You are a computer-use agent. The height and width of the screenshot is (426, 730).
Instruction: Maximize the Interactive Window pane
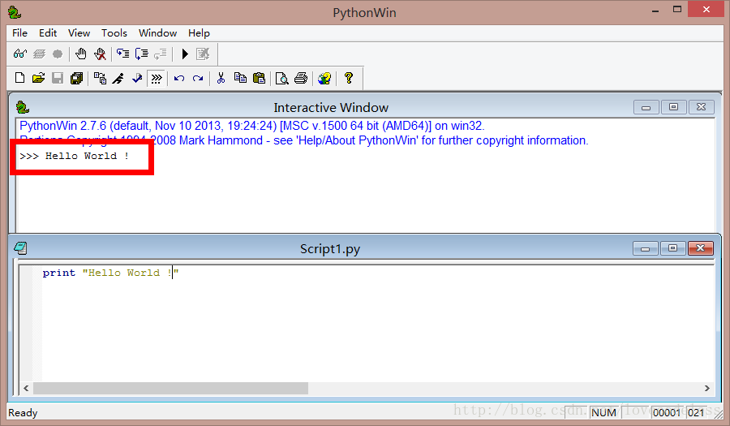[673, 107]
